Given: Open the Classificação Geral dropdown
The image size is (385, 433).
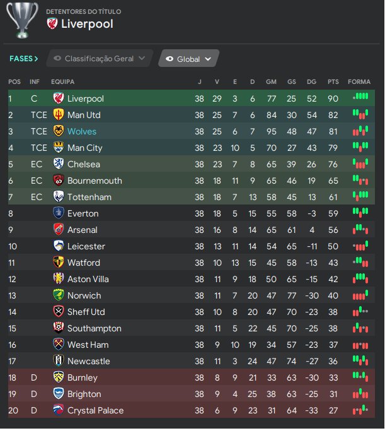Looking at the screenshot, I should pos(100,59).
